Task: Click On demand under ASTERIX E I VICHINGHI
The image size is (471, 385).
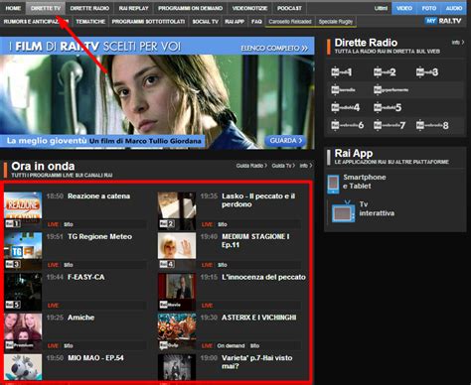Action: point(231,345)
